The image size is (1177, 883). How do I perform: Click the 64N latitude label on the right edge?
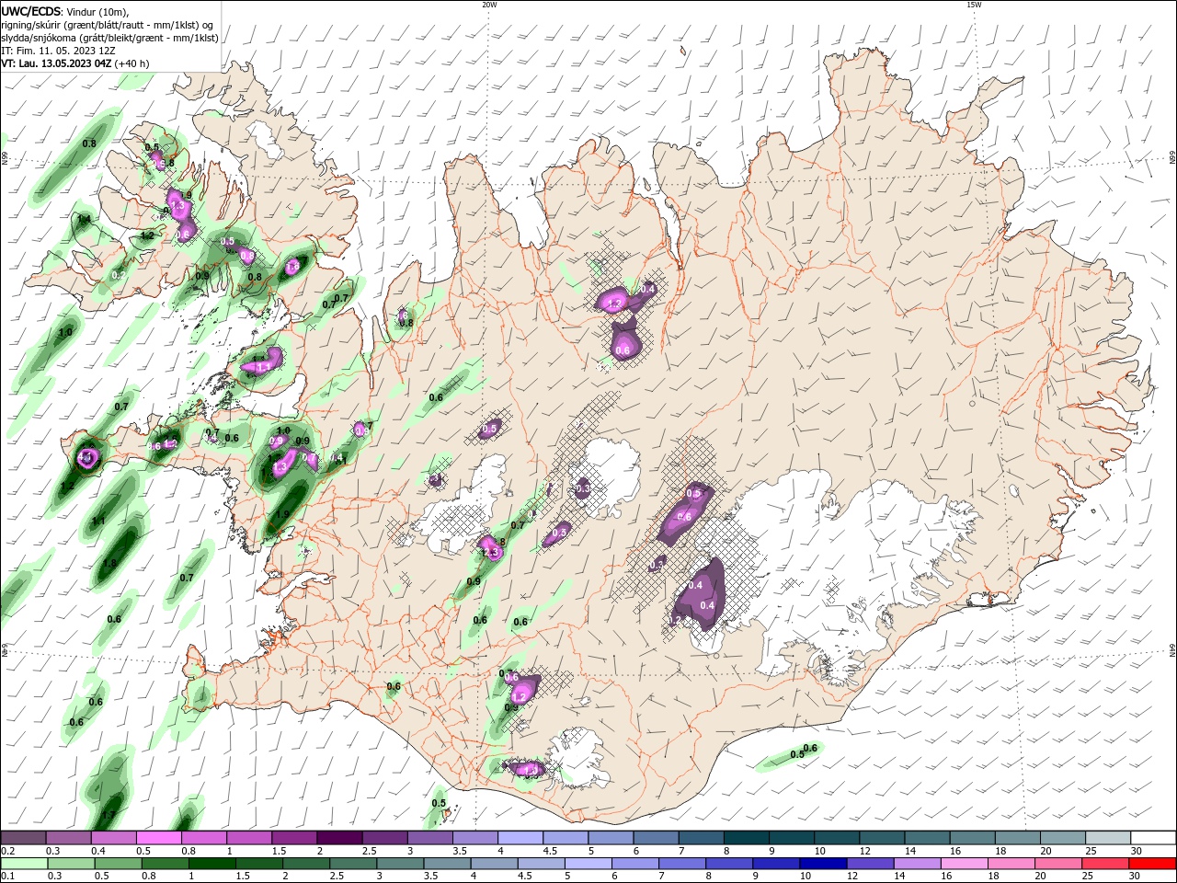click(1172, 650)
